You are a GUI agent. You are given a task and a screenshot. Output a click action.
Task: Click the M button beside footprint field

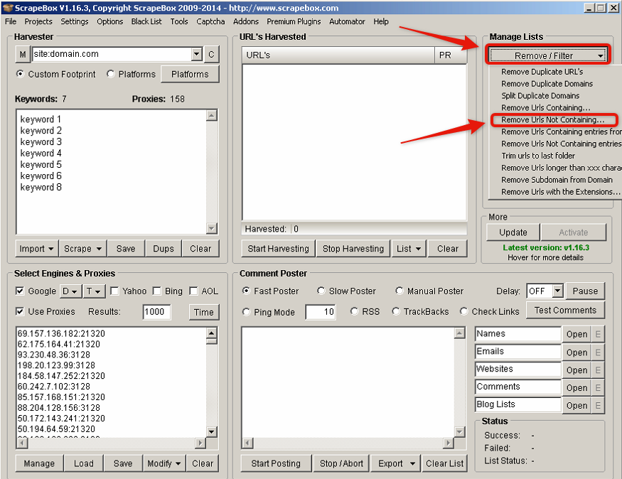[x=23, y=54]
